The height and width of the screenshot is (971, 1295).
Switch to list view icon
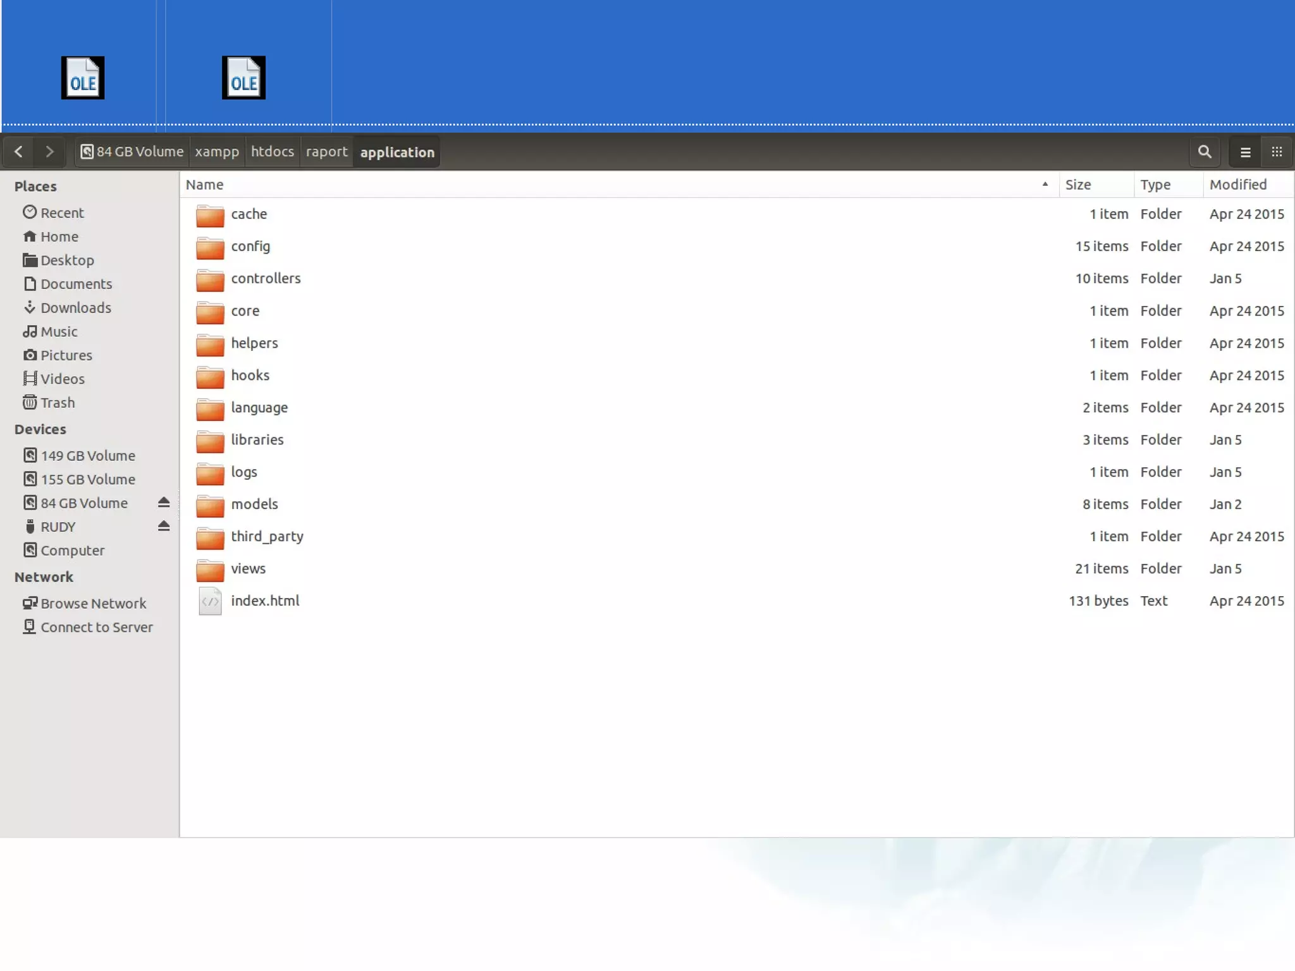pos(1245,152)
